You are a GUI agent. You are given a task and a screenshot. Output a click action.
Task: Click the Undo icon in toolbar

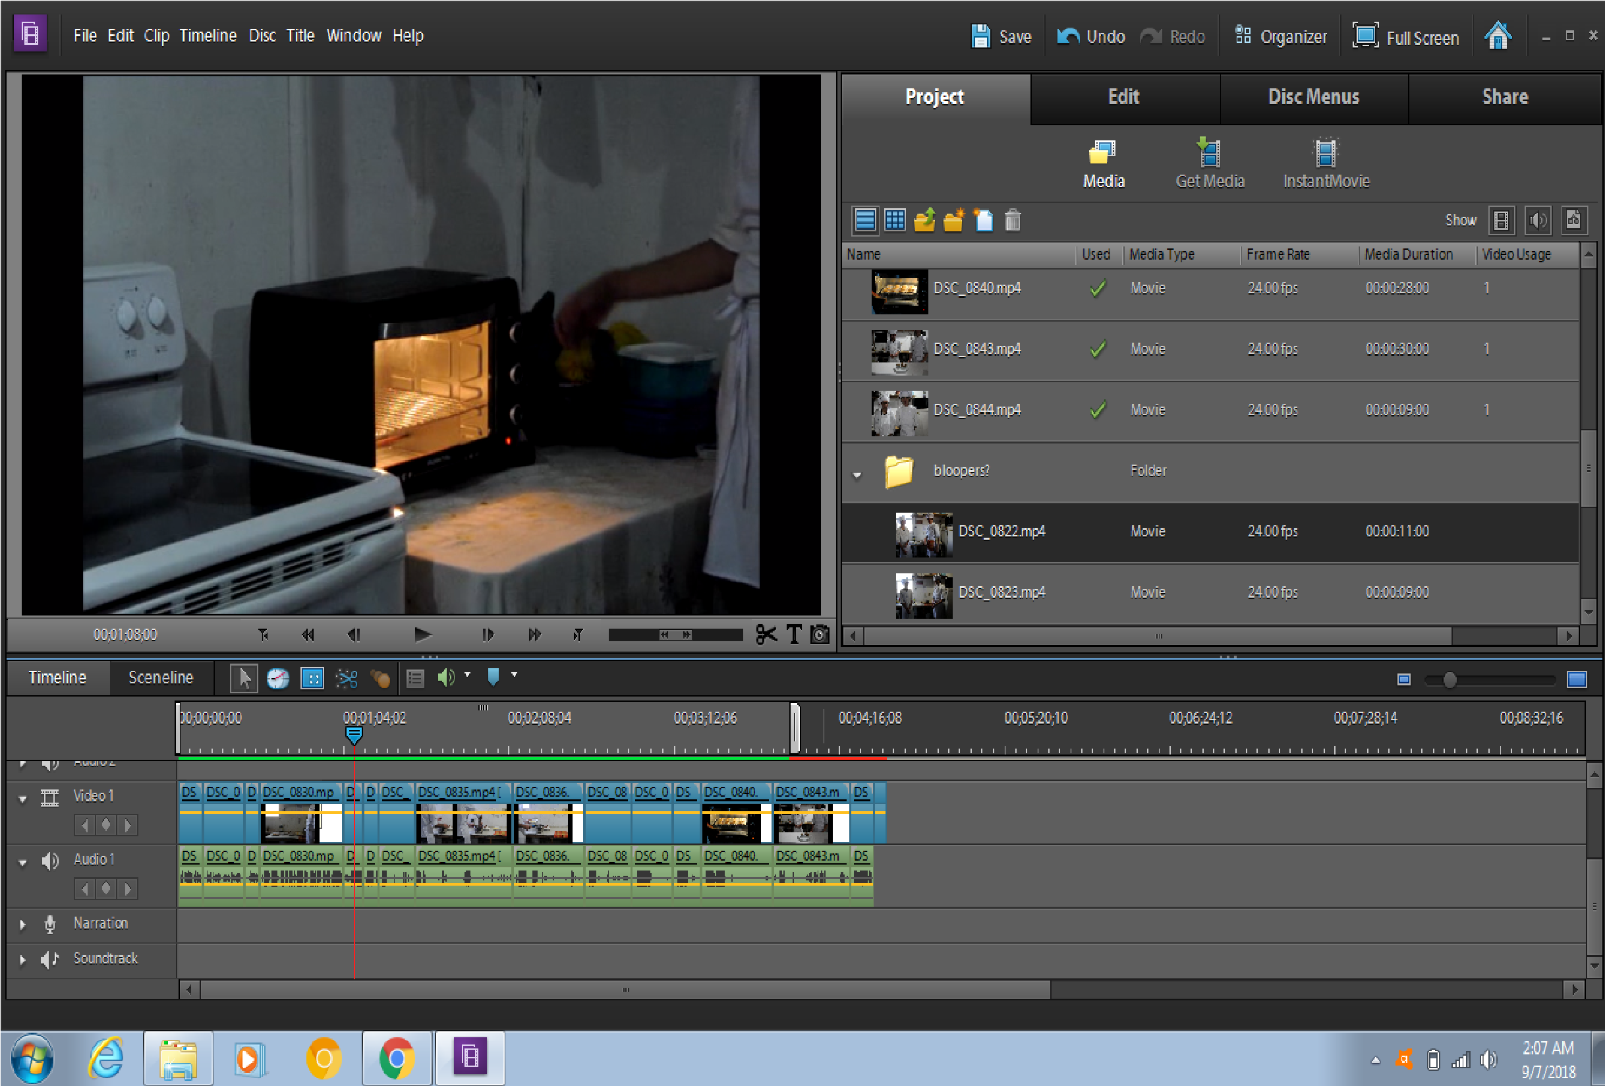(x=1071, y=36)
